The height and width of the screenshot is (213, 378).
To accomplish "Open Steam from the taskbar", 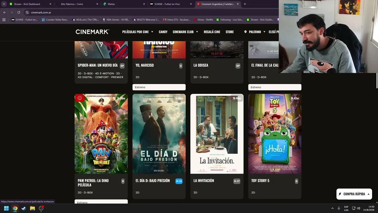I will coord(24,208).
